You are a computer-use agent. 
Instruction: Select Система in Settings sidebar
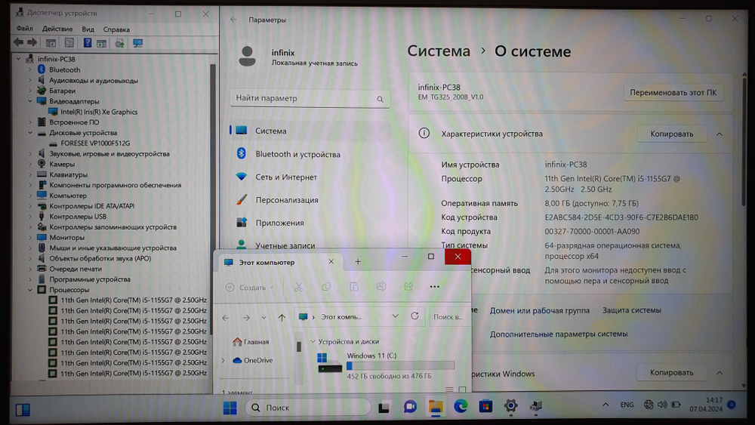309,131
